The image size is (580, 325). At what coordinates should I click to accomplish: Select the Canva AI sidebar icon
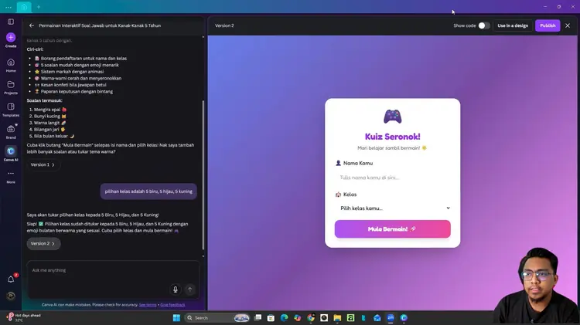point(11,152)
